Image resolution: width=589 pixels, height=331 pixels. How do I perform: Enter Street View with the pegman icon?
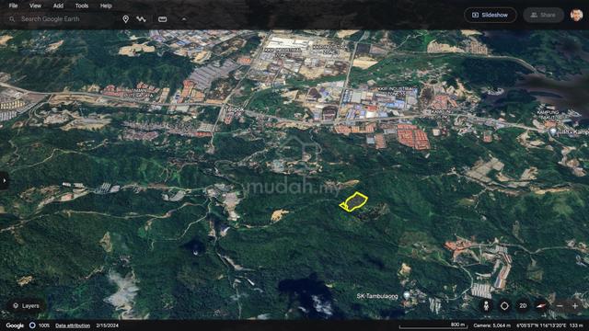point(486,306)
